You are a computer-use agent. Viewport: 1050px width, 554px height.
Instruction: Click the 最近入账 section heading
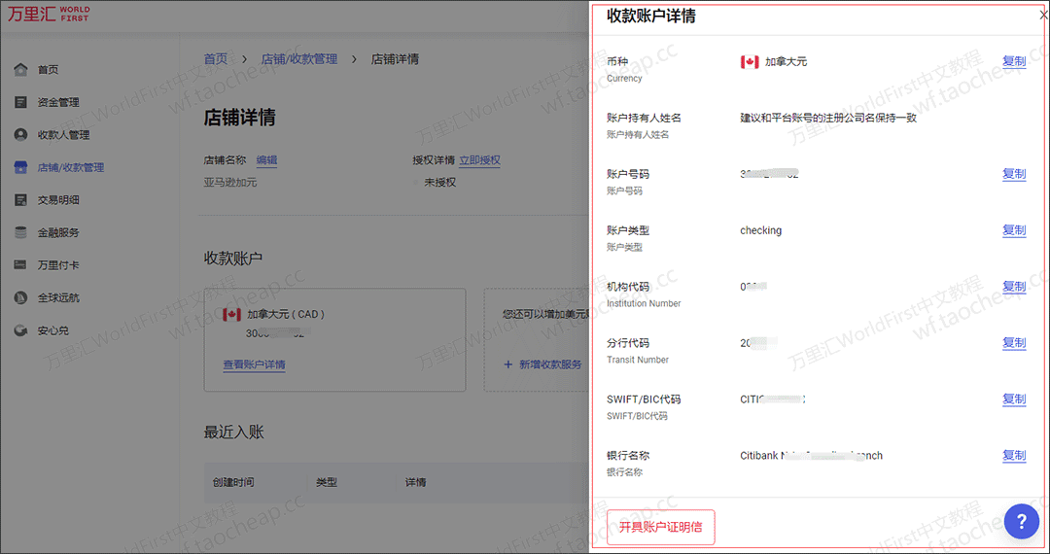coord(233,433)
